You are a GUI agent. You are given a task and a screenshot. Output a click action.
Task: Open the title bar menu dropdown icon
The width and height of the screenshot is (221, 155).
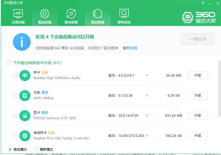203,3
